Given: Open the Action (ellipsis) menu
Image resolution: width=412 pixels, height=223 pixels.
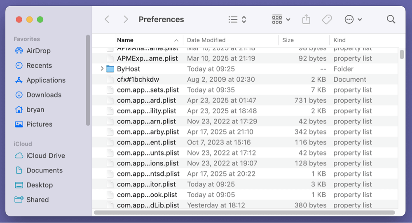Looking at the screenshot, I should pos(353,19).
